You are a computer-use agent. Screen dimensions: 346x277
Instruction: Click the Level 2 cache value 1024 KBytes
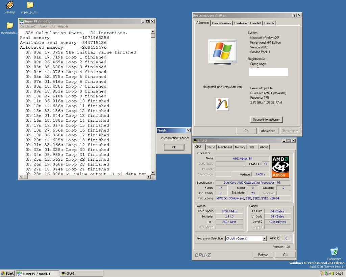277,222
